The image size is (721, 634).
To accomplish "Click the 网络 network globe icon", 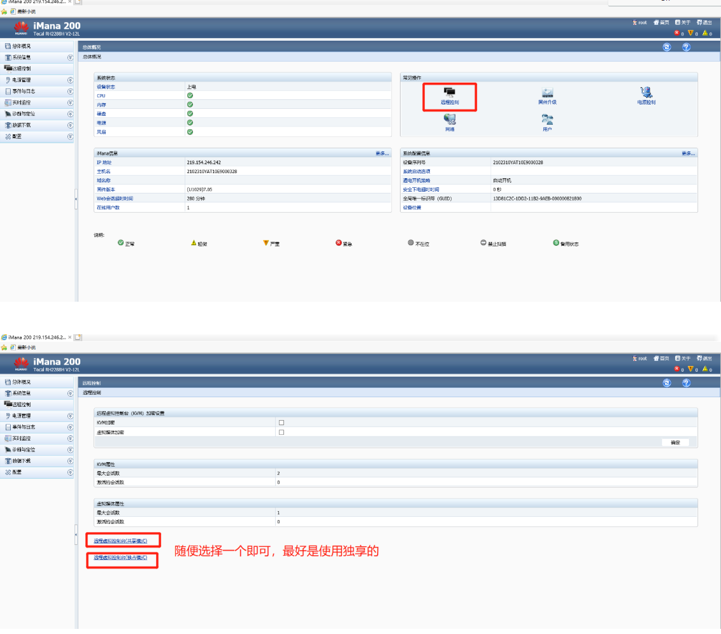I will coord(450,120).
